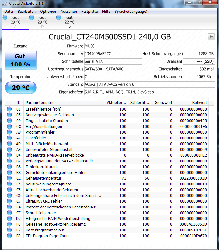Click the status orb of Löschfehler row
This screenshot has height=250, width=219.
pos(9,138)
